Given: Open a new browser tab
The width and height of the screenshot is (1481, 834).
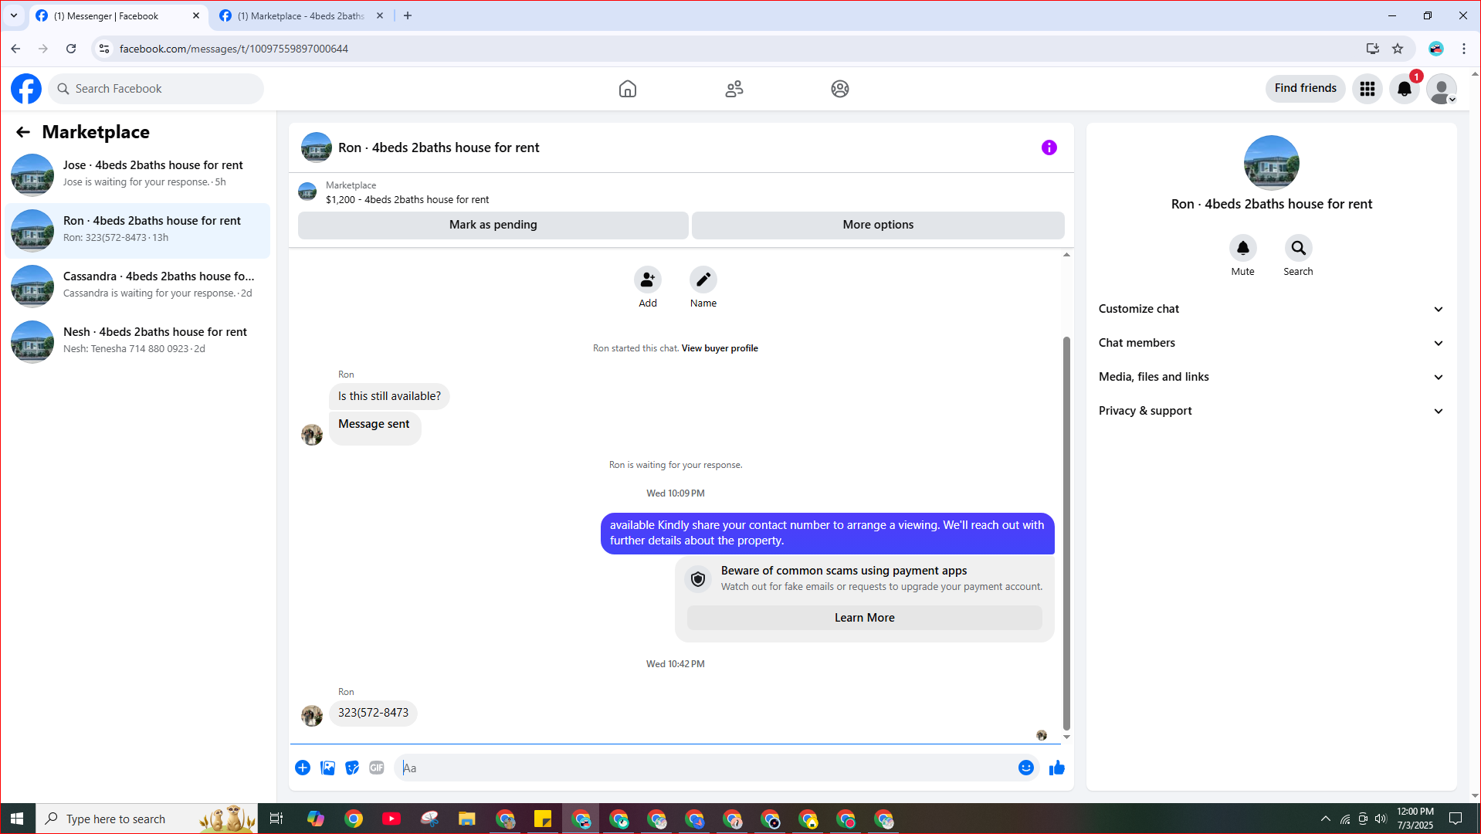Looking at the screenshot, I should pyautogui.click(x=408, y=15).
